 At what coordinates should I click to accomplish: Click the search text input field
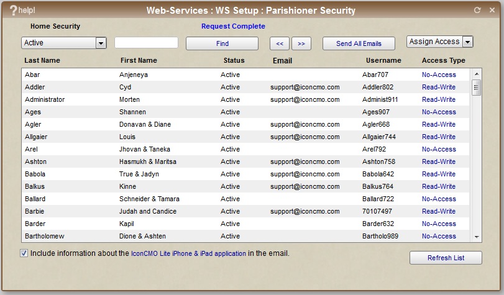coord(146,43)
